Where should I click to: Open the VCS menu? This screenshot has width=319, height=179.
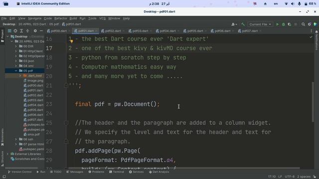pos(102,18)
